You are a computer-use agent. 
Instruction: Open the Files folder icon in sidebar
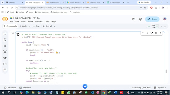click(5, 64)
